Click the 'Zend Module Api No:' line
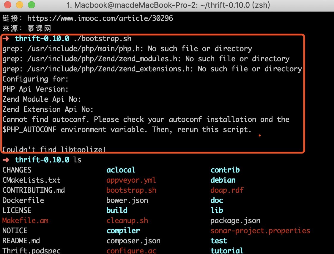334x254 pixels. click(x=42, y=99)
